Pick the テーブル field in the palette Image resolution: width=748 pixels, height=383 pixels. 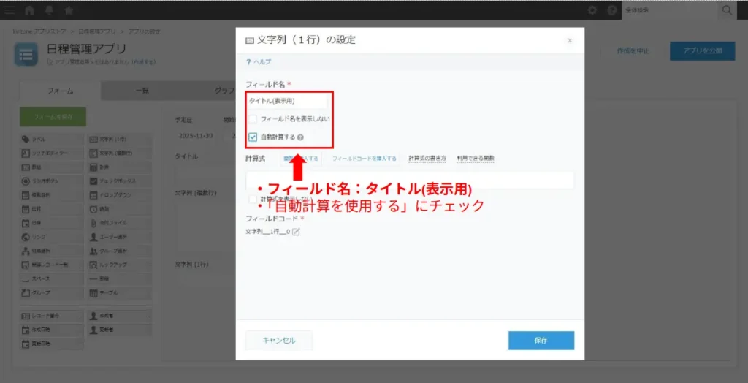(x=119, y=292)
